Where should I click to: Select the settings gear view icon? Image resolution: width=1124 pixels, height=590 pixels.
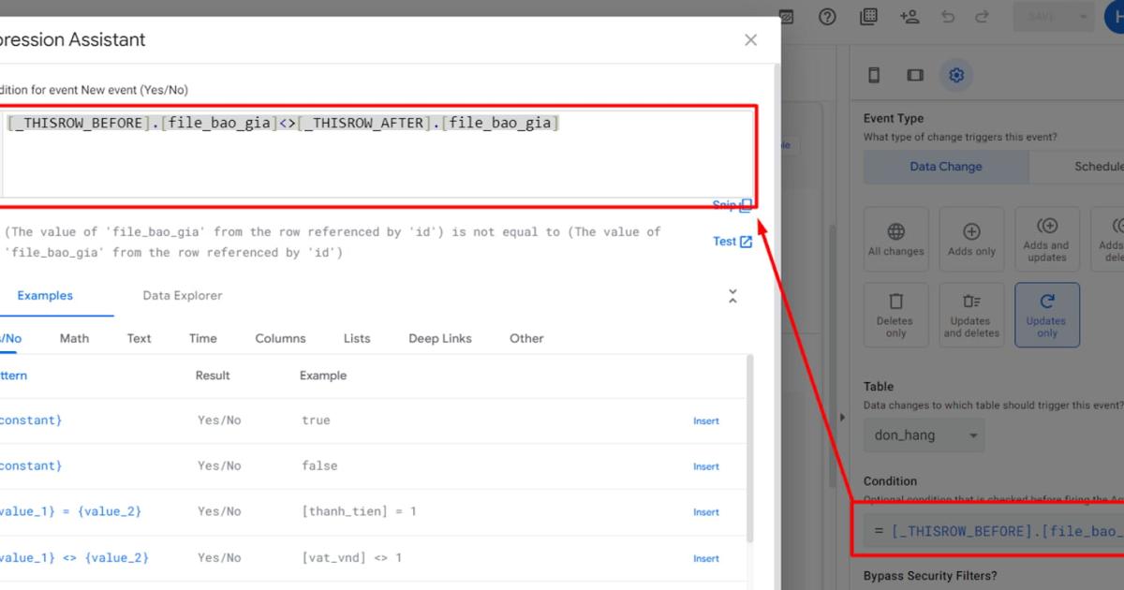(x=956, y=75)
